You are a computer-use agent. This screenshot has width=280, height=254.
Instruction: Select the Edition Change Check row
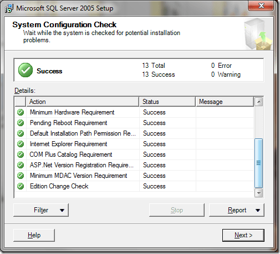134,186
